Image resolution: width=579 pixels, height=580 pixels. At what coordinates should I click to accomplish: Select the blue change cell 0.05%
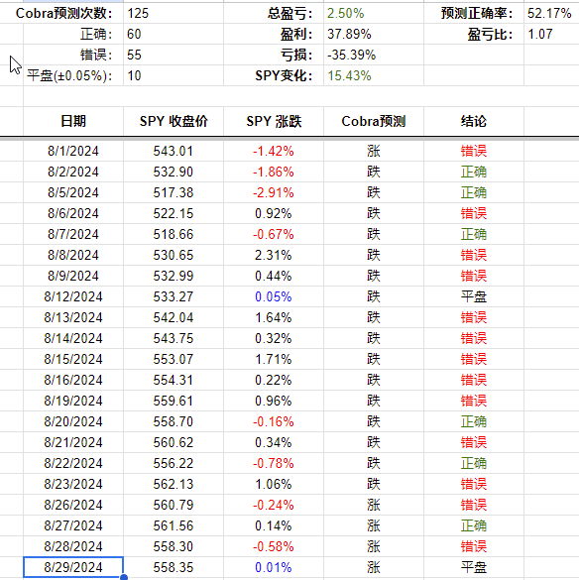point(274,296)
